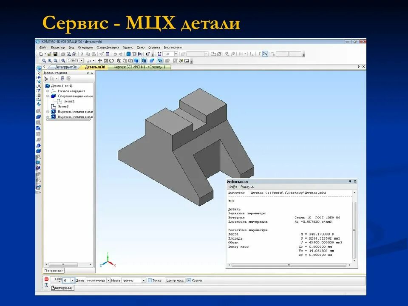Click the Redo arrow icon
The image size is (408, 306).
(121, 54)
